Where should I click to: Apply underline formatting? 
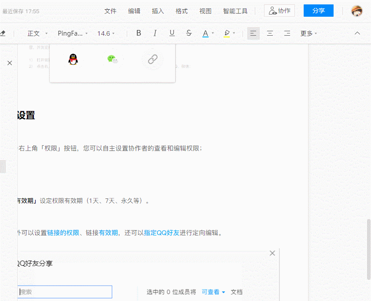click(172, 33)
